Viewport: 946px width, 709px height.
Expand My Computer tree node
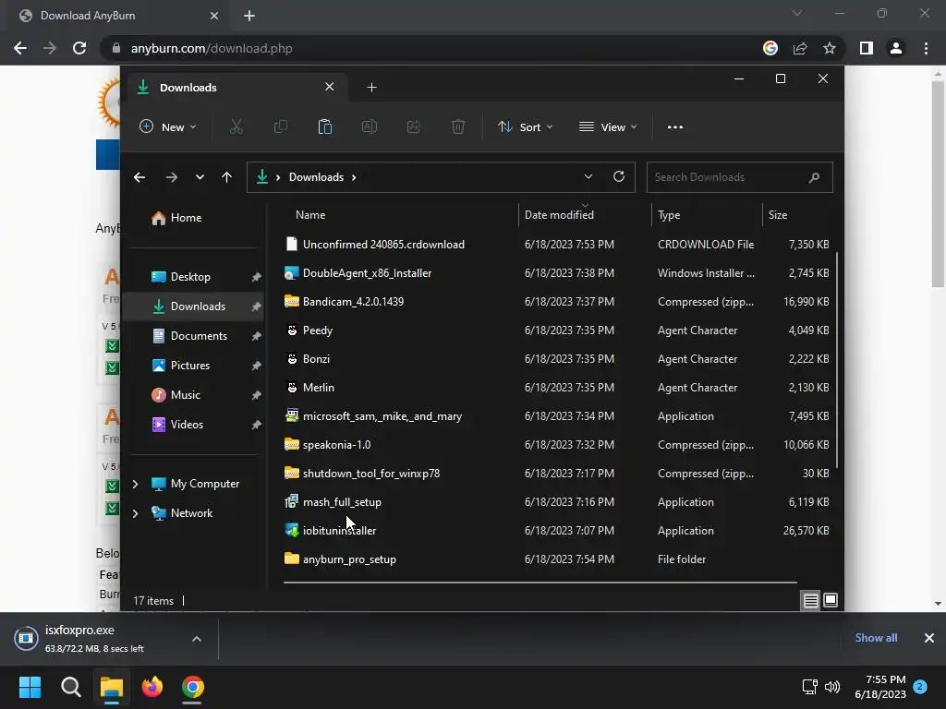point(135,484)
